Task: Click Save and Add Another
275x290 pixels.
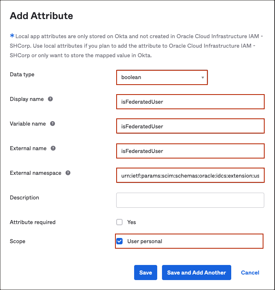Action: pyautogui.click(x=197, y=273)
